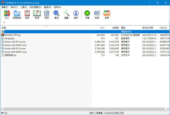Open the 選項(N) menu
Screen dimensions: 170x115
click(x=48, y=7)
